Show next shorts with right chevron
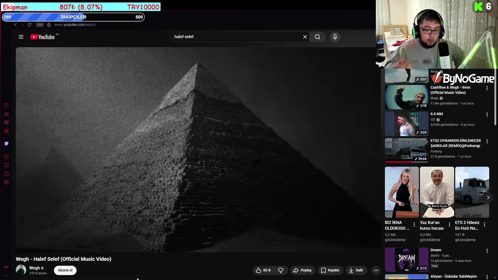Image resolution: width=498 pixels, height=280 pixels. click(488, 198)
